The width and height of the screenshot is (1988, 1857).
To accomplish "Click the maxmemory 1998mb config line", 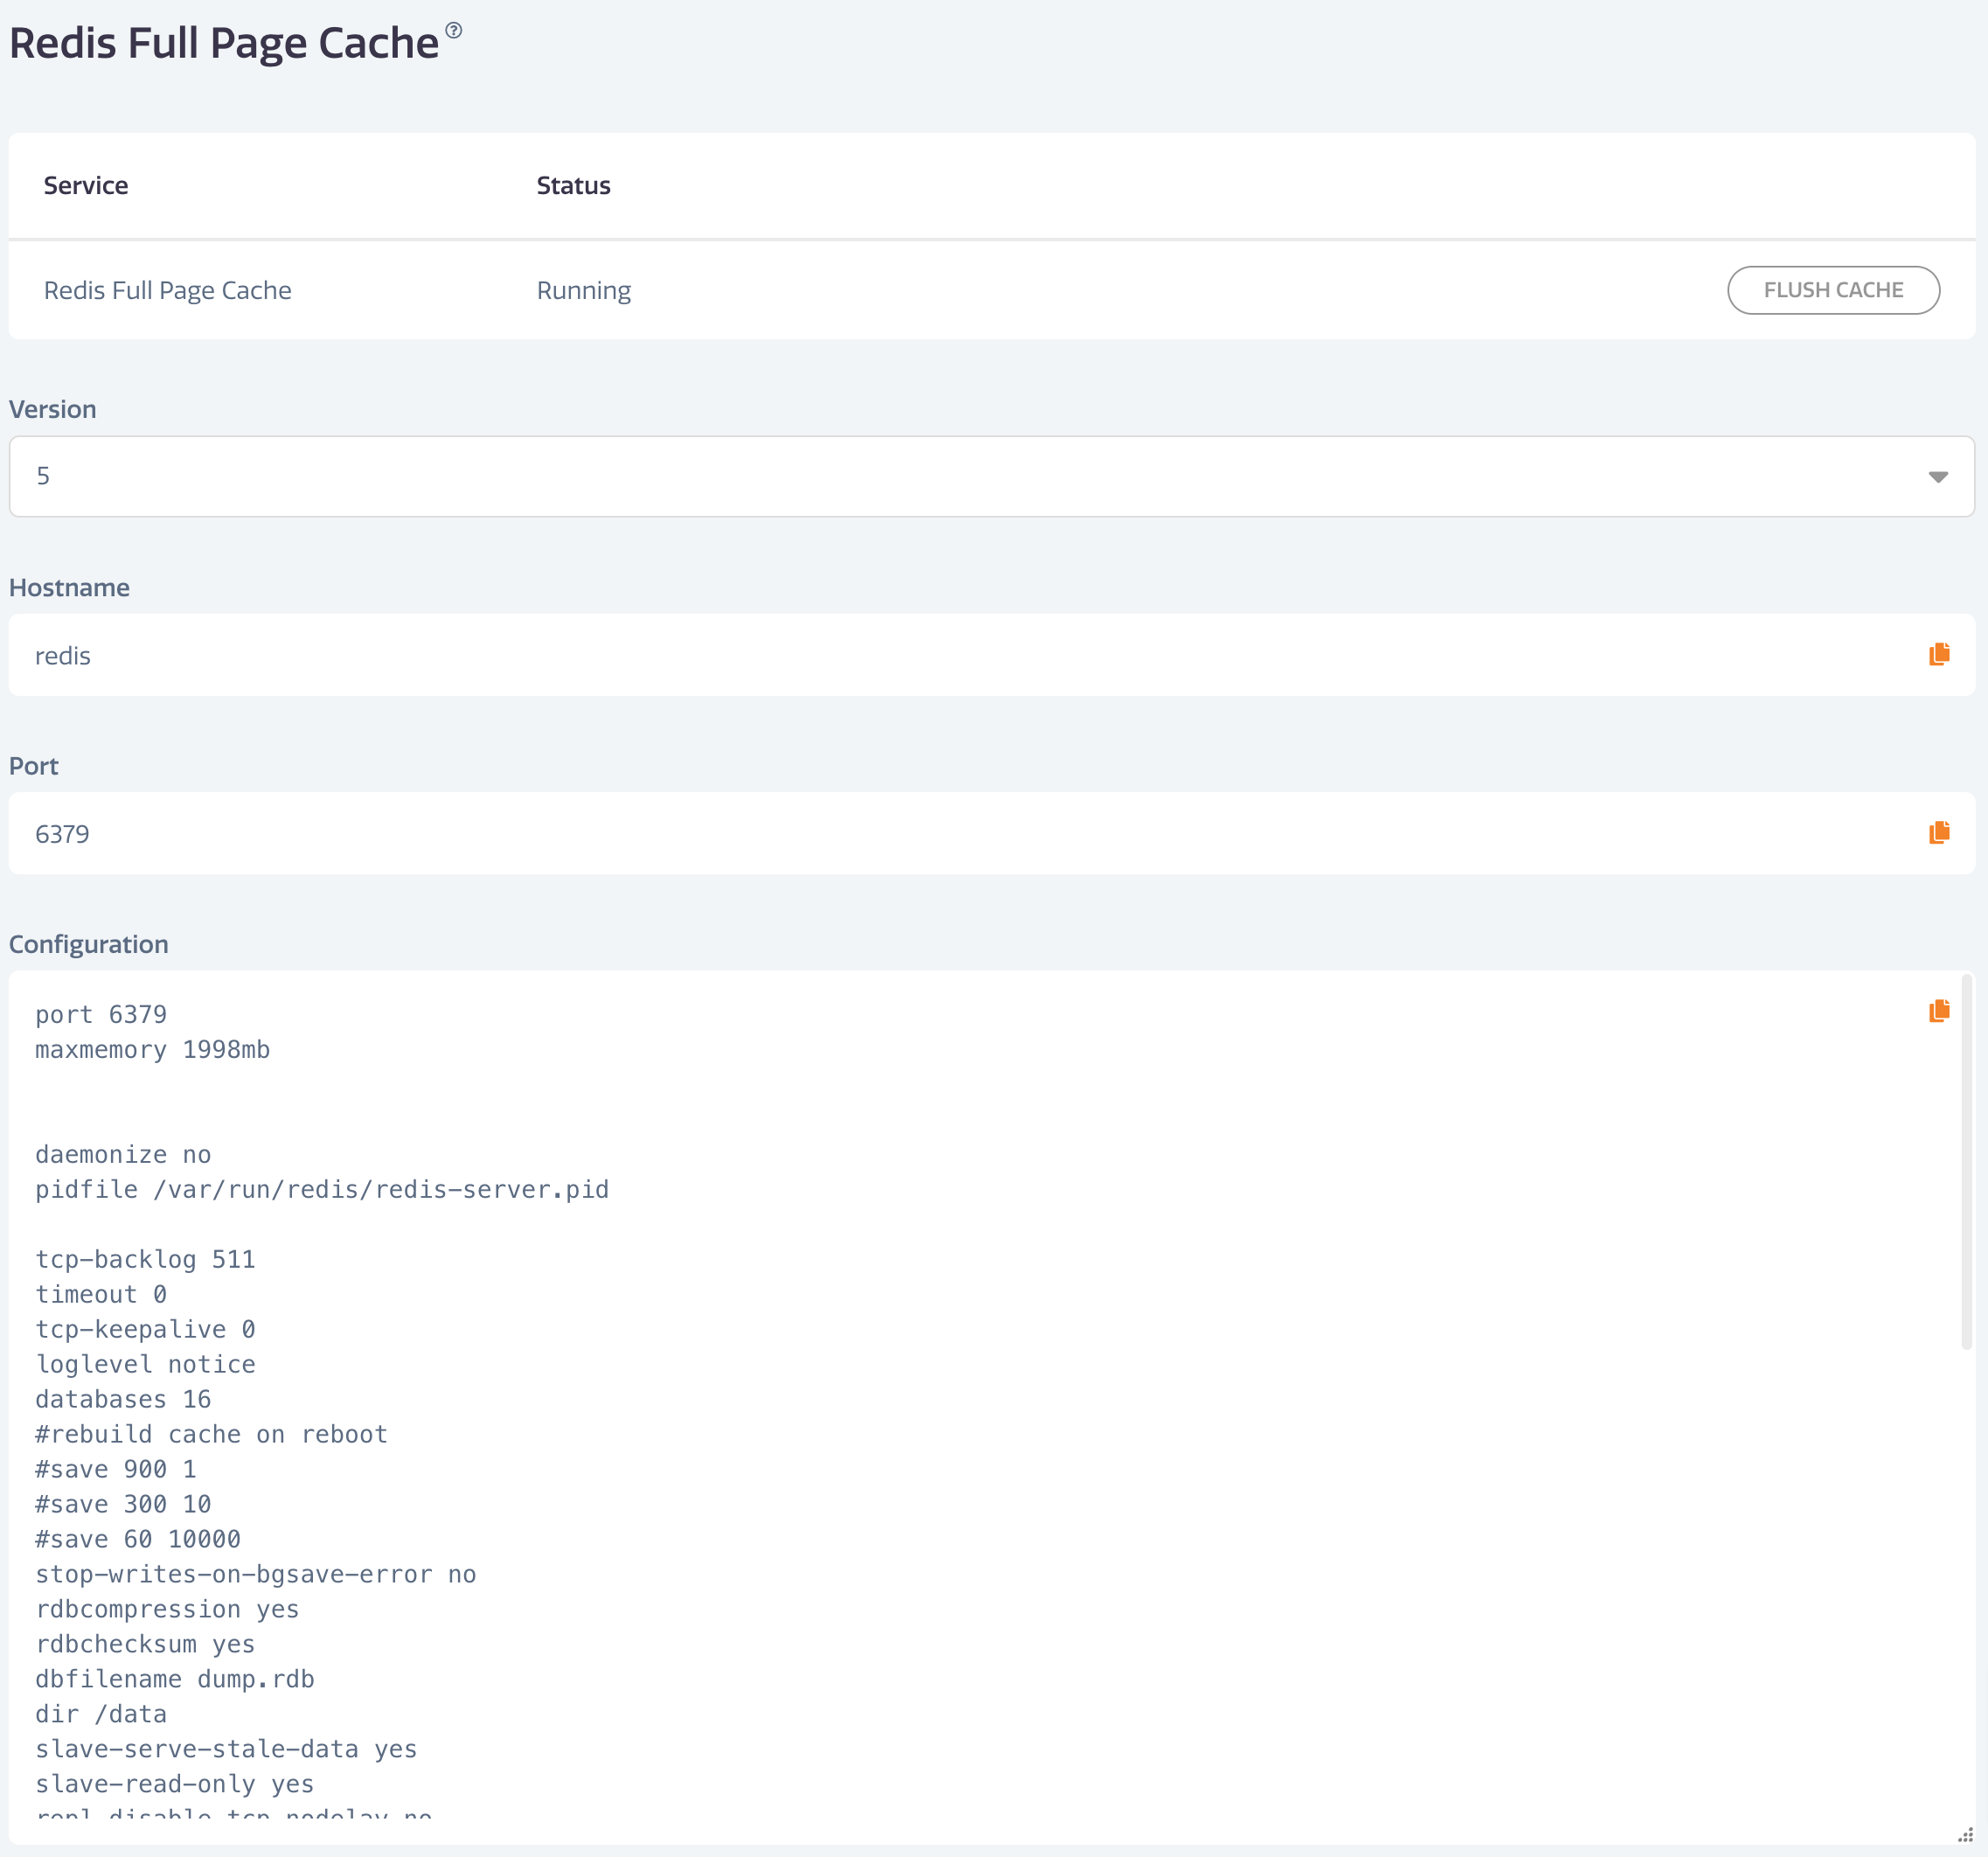I will 152,1049.
